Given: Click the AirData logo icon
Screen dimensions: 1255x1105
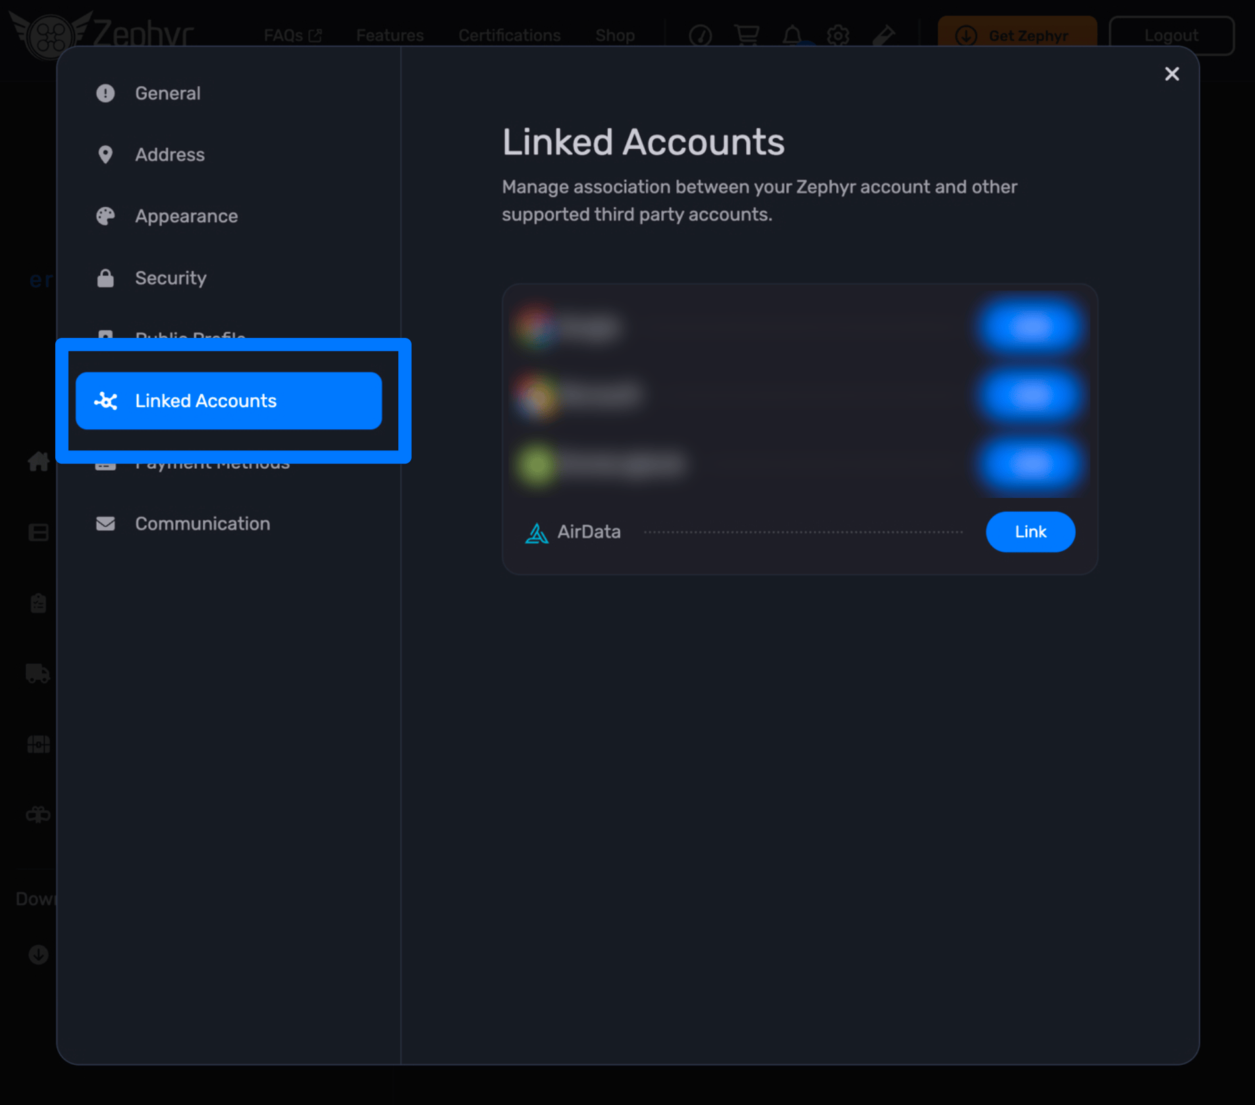Looking at the screenshot, I should pos(537,533).
